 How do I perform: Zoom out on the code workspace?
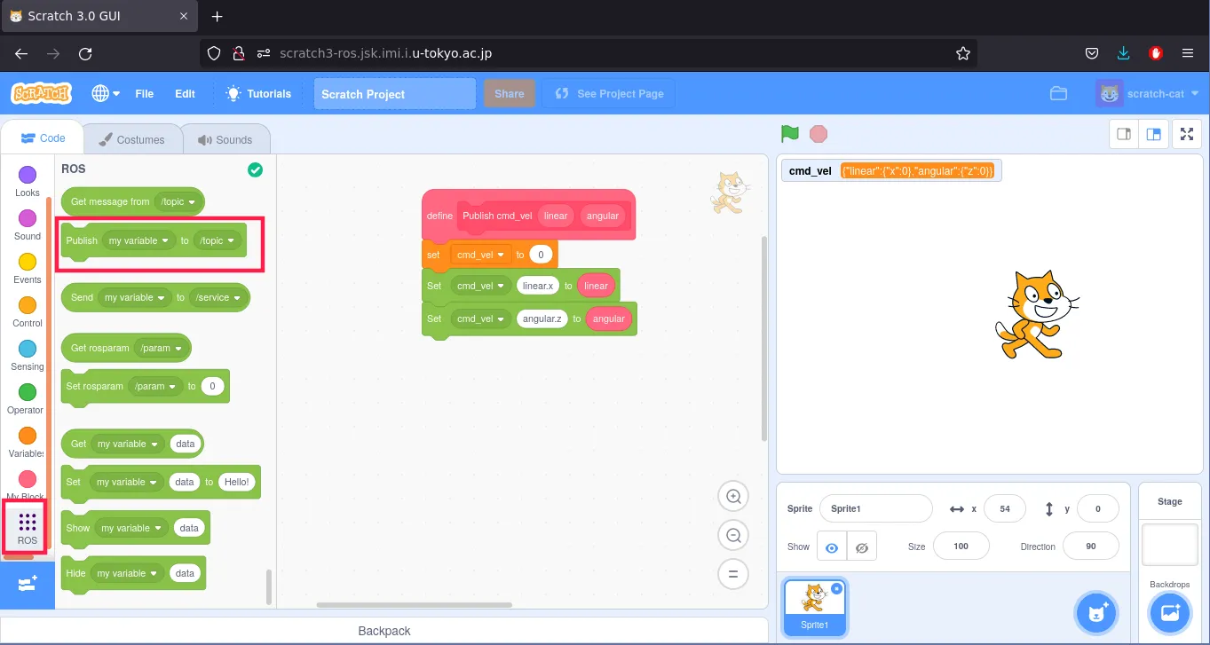tap(733, 536)
